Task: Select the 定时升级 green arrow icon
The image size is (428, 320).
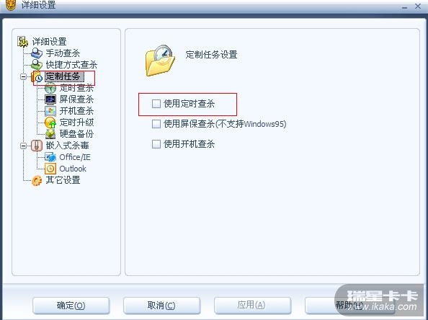Action: coord(50,123)
